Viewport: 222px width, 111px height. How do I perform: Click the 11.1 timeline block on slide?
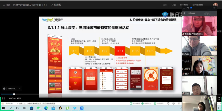pyautogui.click(x=74, y=51)
